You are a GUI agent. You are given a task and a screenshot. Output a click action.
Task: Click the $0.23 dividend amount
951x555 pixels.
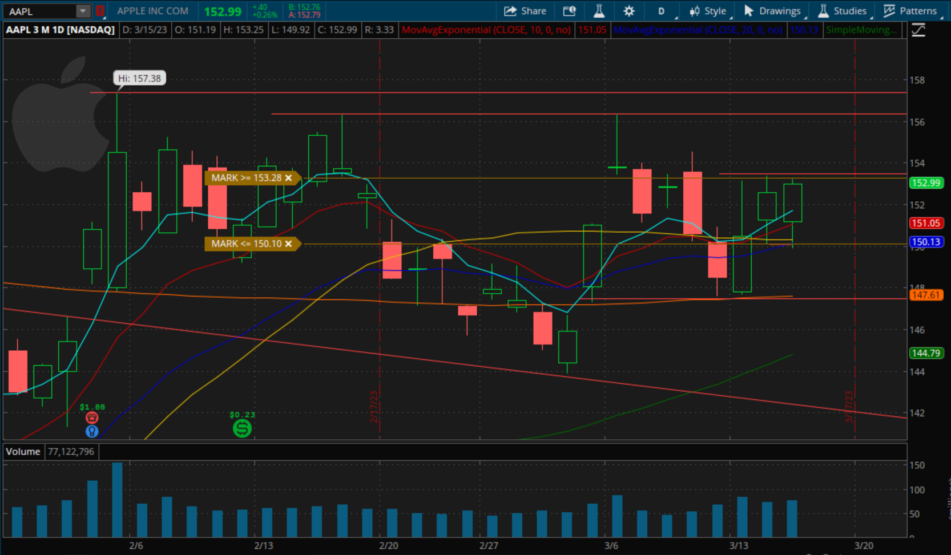242,415
